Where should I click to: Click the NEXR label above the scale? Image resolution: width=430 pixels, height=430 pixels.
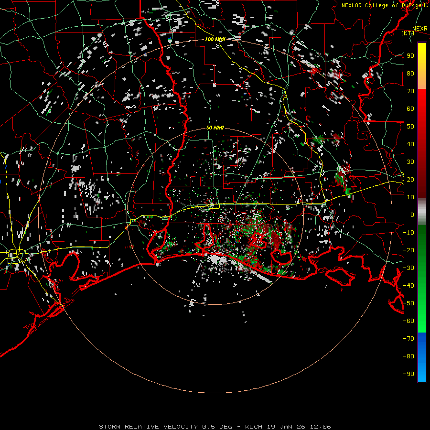pyautogui.click(x=420, y=29)
